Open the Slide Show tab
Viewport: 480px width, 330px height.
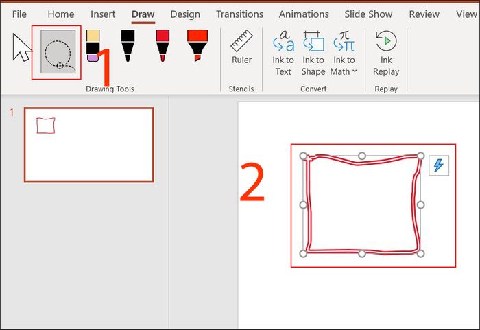[x=369, y=14]
